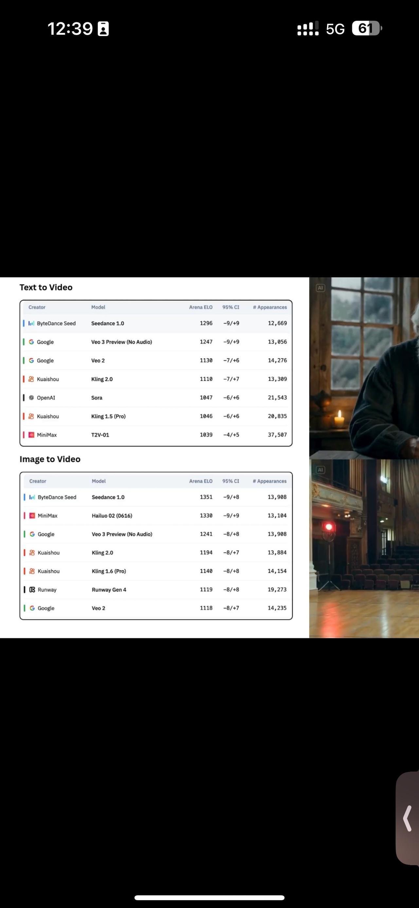Open the candle-lit window video thumbnail
Screen dimensions: 419x908
click(x=364, y=368)
